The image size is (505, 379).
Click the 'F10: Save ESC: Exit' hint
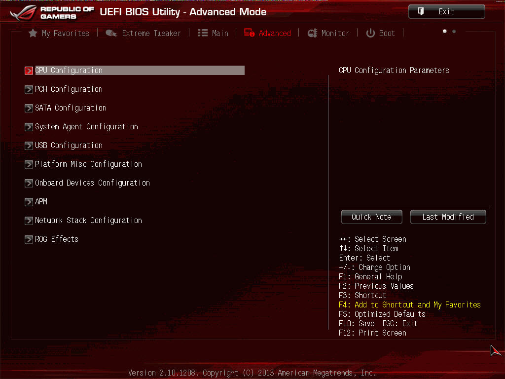pos(378,324)
